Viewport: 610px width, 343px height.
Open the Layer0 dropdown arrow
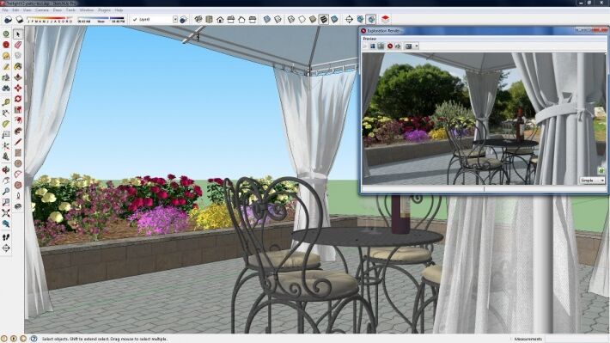pos(175,20)
